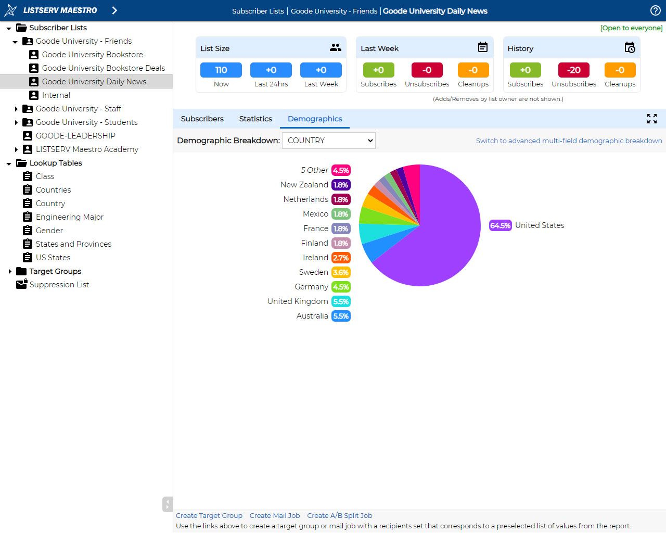The image size is (666, 533).
Task: Select the Country lookup table
Action: [50, 204]
